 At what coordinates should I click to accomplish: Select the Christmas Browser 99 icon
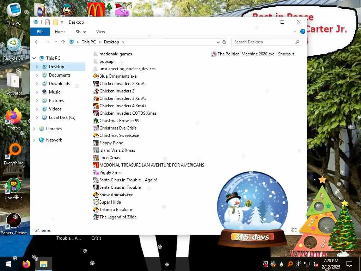tap(96, 121)
